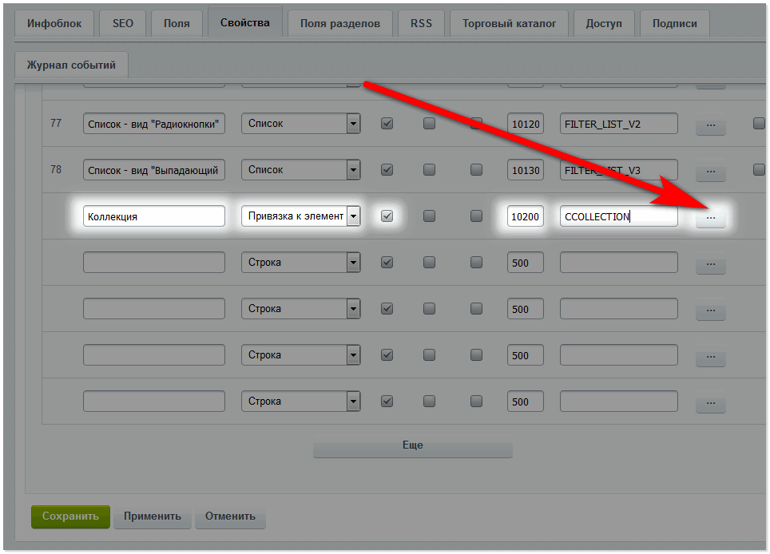Click the ... button in the last Строка row
The image size is (770, 554).
[711, 403]
